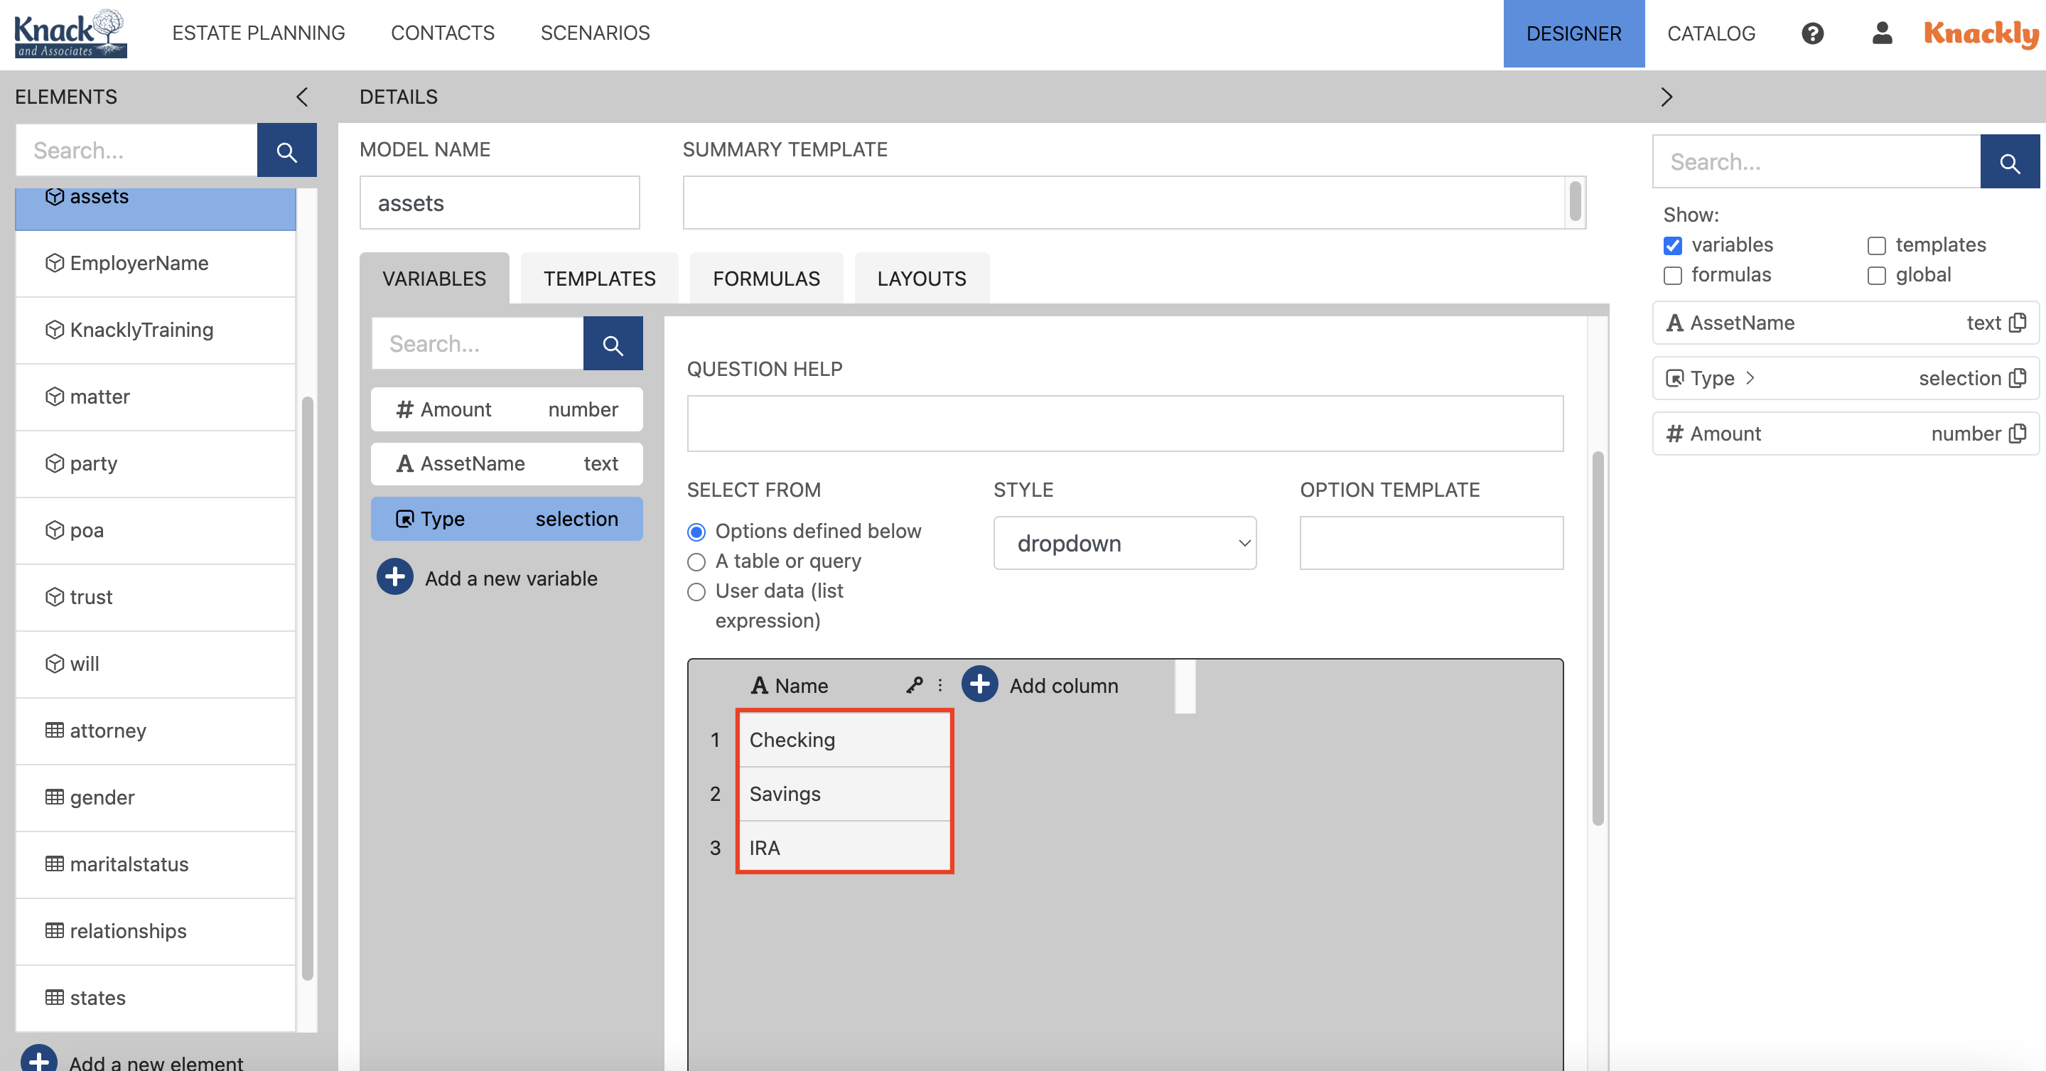This screenshot has width=2046, height=1071.
Task: Navigate to CATALOG
Action: click(x=1709, y=33)
